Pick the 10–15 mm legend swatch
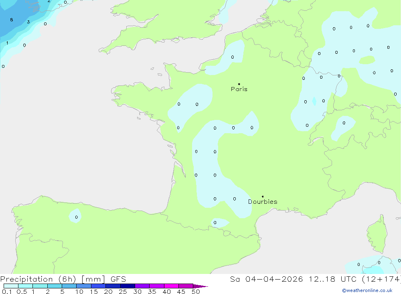This screenshot has width=401, height=294. click(84, 286)
